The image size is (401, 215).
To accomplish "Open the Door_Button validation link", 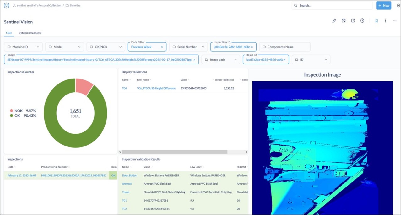I will 129,175.
